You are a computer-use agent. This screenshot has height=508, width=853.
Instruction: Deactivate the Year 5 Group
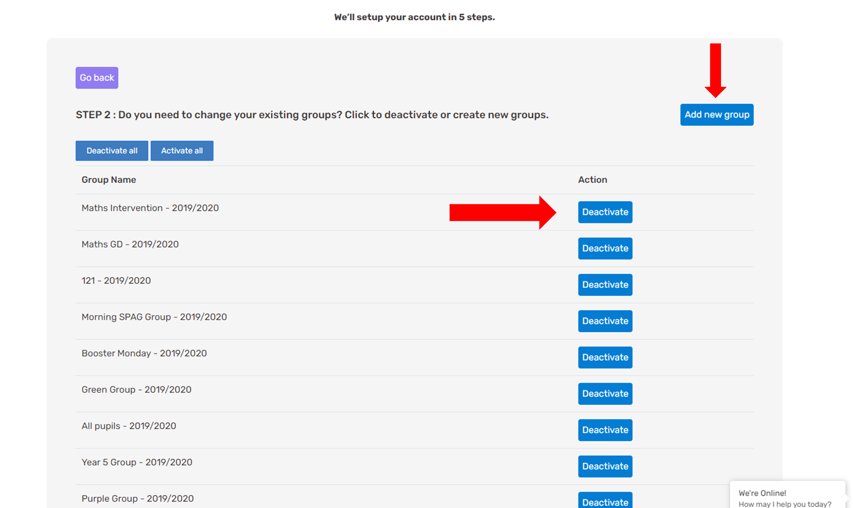[x=605, y=466]
